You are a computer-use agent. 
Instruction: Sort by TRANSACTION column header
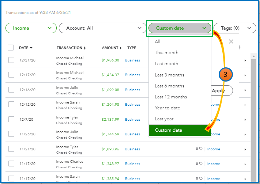click(71, 48)
